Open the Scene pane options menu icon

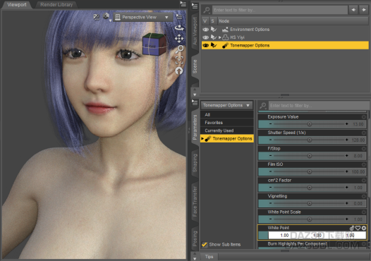(x=195, y=6)
